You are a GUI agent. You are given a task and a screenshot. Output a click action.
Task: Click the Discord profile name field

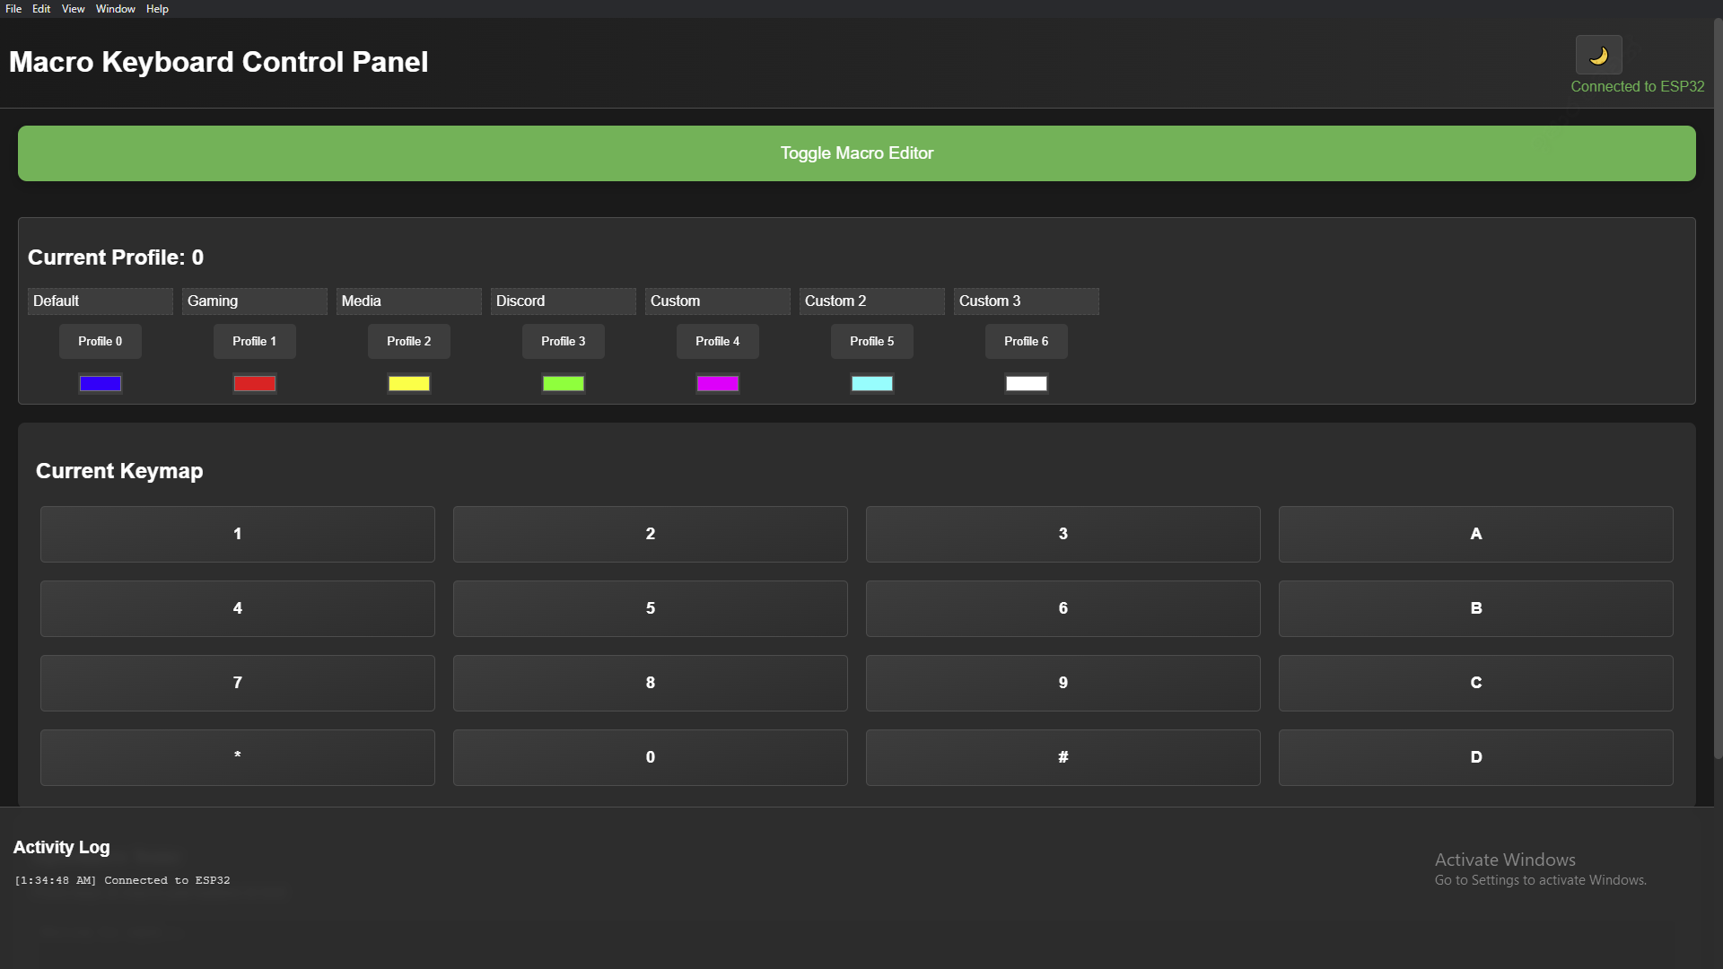click(563, 301)
